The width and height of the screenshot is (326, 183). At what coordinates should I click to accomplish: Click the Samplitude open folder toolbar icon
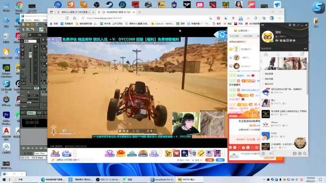pyautogui.click(x=28, y=25)
